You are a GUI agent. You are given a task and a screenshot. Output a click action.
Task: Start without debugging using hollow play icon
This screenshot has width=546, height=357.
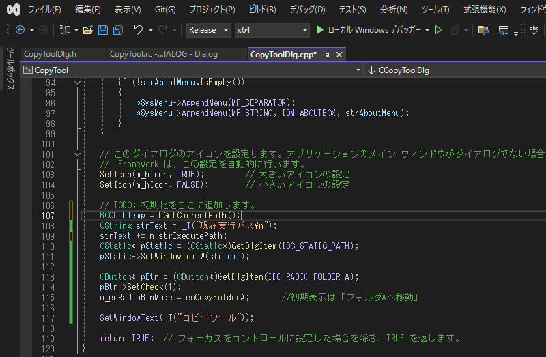(439, 30)
